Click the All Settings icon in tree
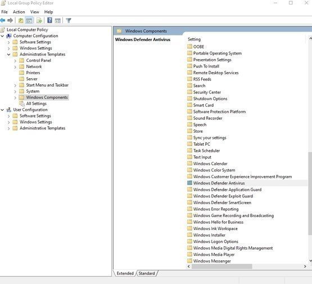This screenshot has height=284, width=312. click(22, 103)
